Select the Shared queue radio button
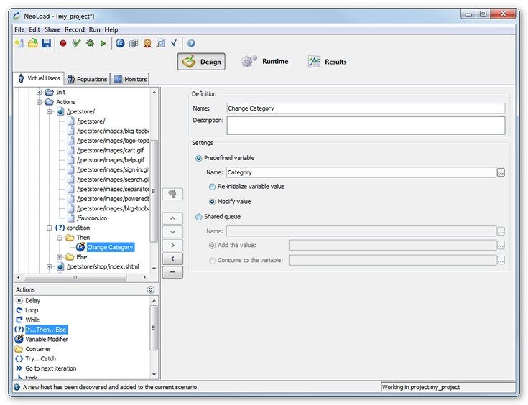 coord(199,217)
